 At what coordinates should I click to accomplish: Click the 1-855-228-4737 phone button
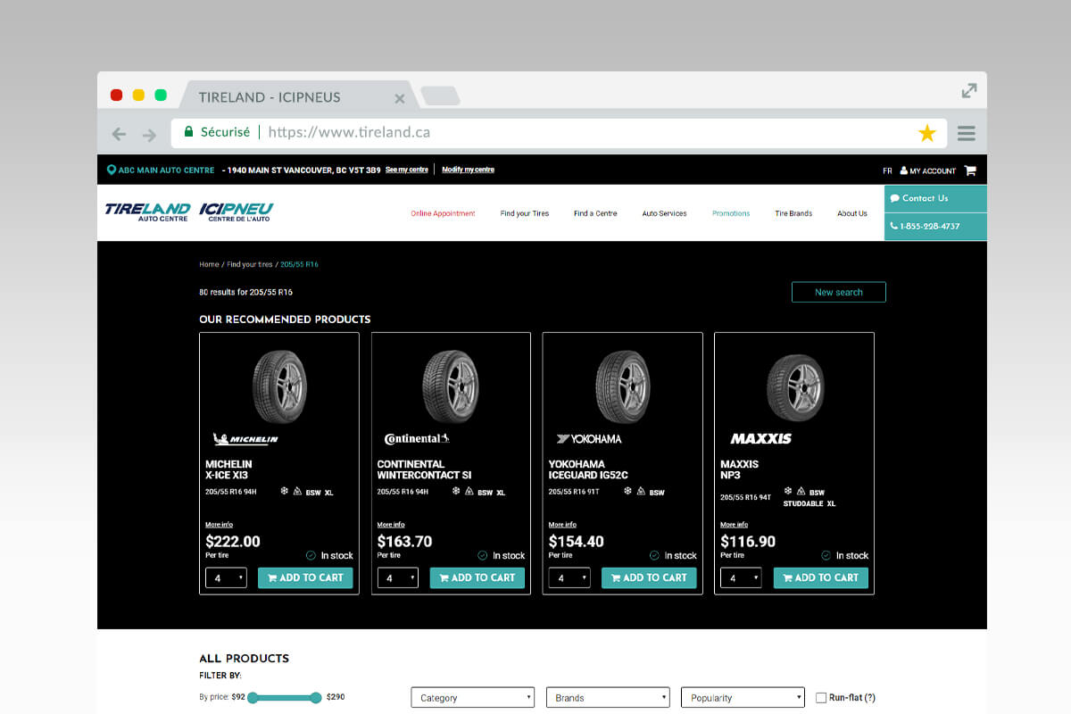click(935, 227)
